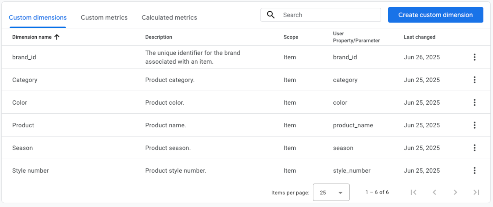Click the Last changed date in Season row

click(x=422, y=148)
